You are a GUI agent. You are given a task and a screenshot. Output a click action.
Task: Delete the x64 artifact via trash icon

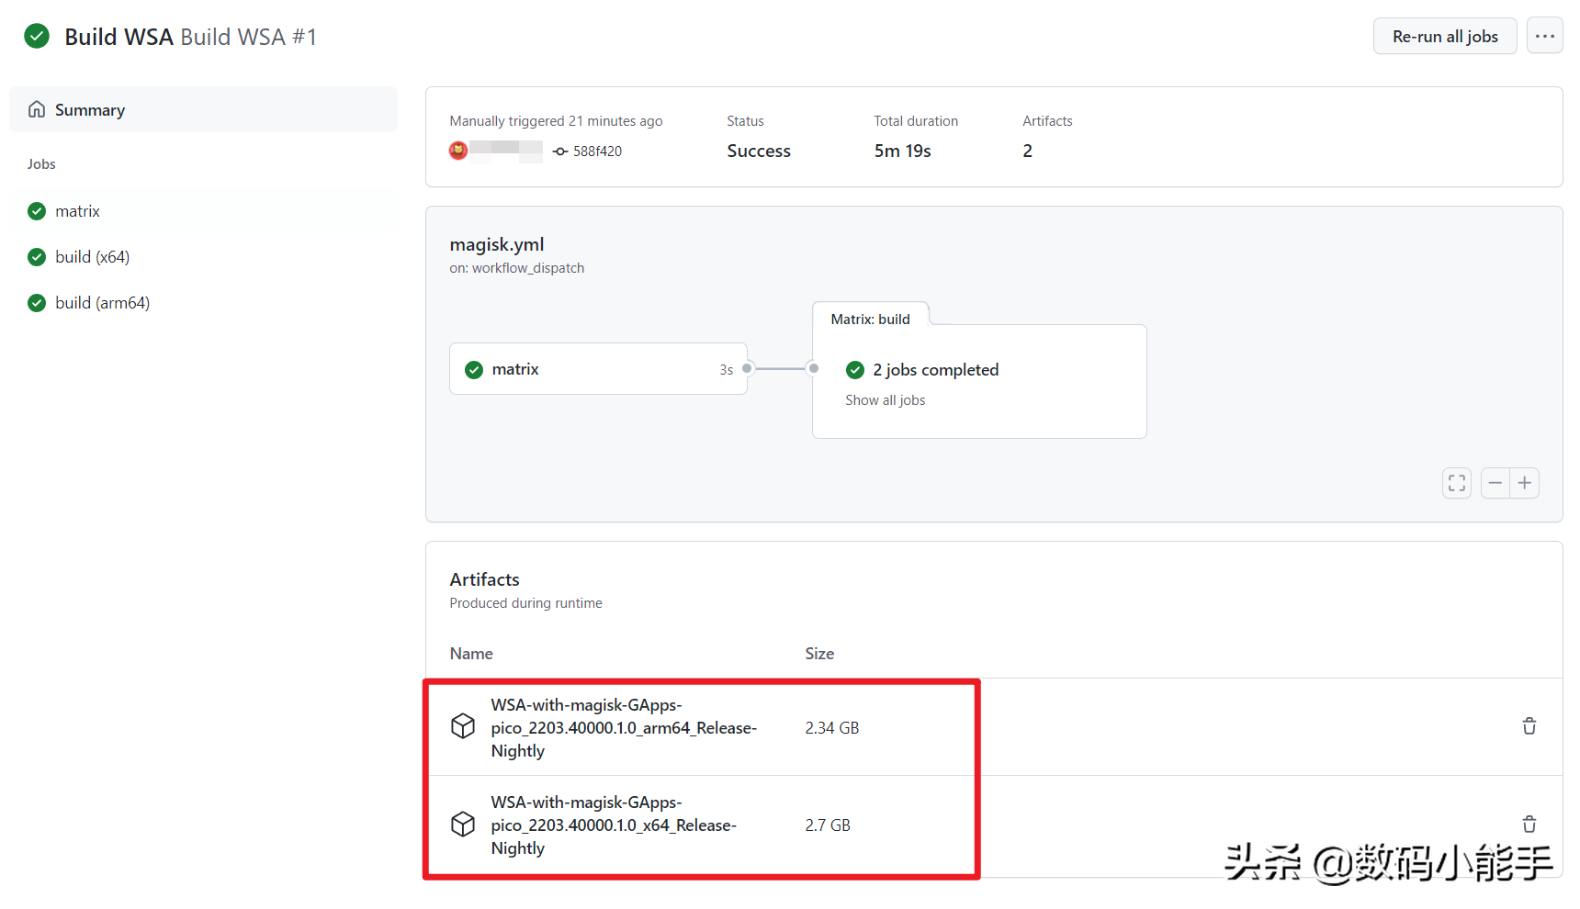(x=1529, y=824)
